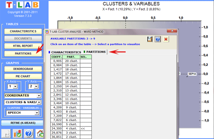Close the Cluster Analysis Ward Method window
214x139 pixels.
(172, 31)
